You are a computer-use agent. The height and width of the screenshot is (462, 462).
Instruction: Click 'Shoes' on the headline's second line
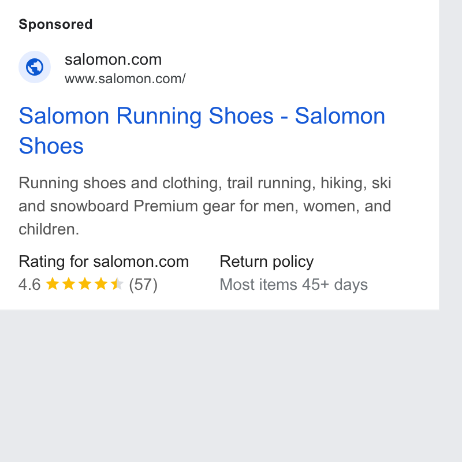click(51, 146)
